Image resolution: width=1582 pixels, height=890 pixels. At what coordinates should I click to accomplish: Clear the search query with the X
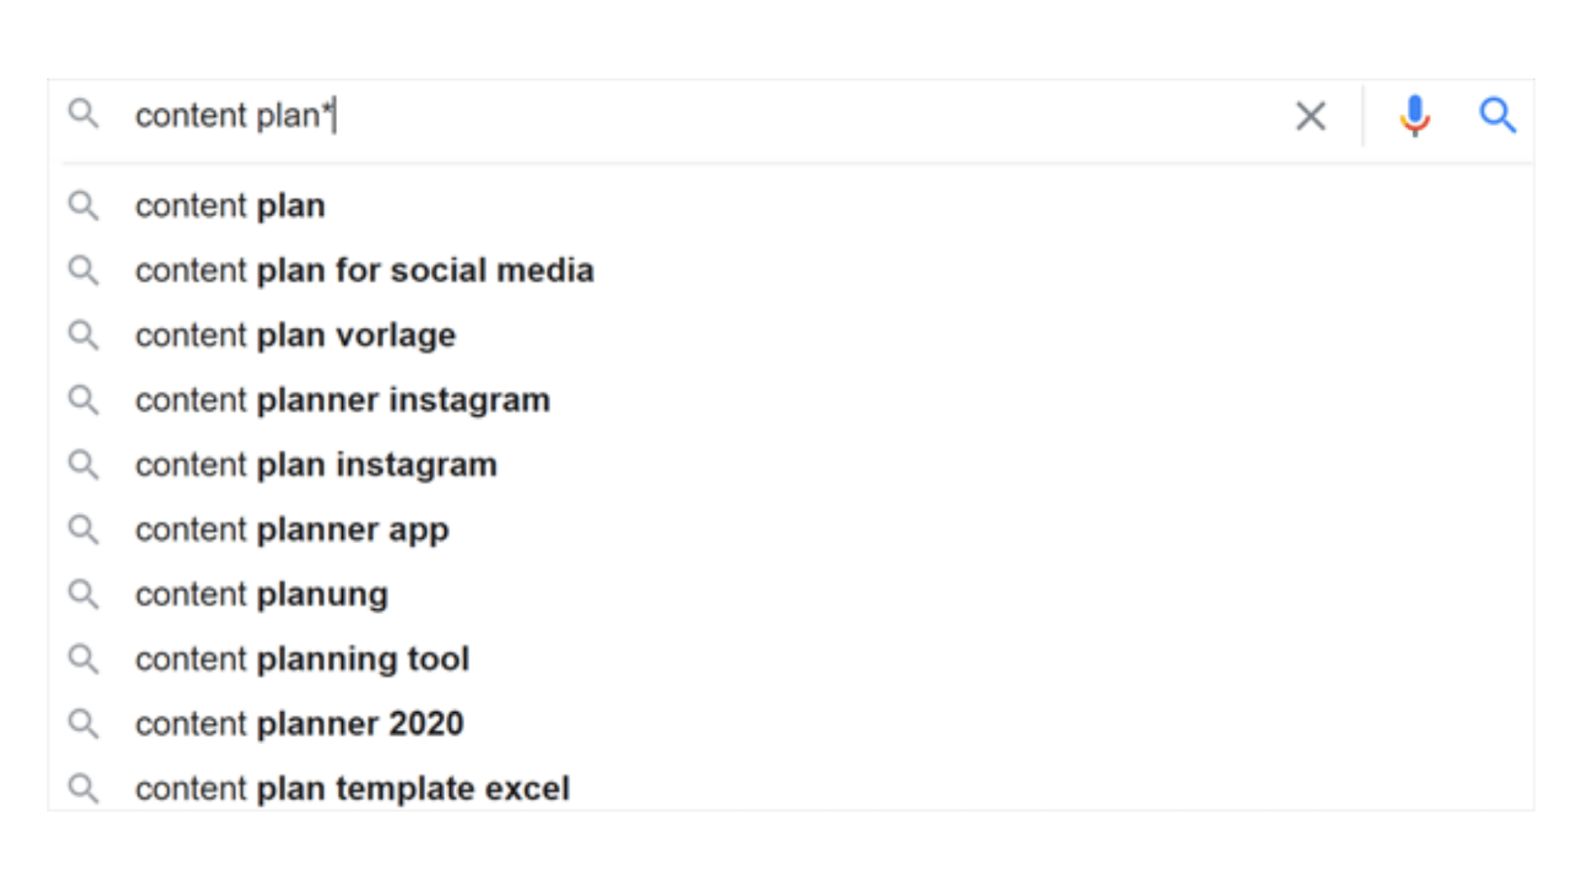1310,116
